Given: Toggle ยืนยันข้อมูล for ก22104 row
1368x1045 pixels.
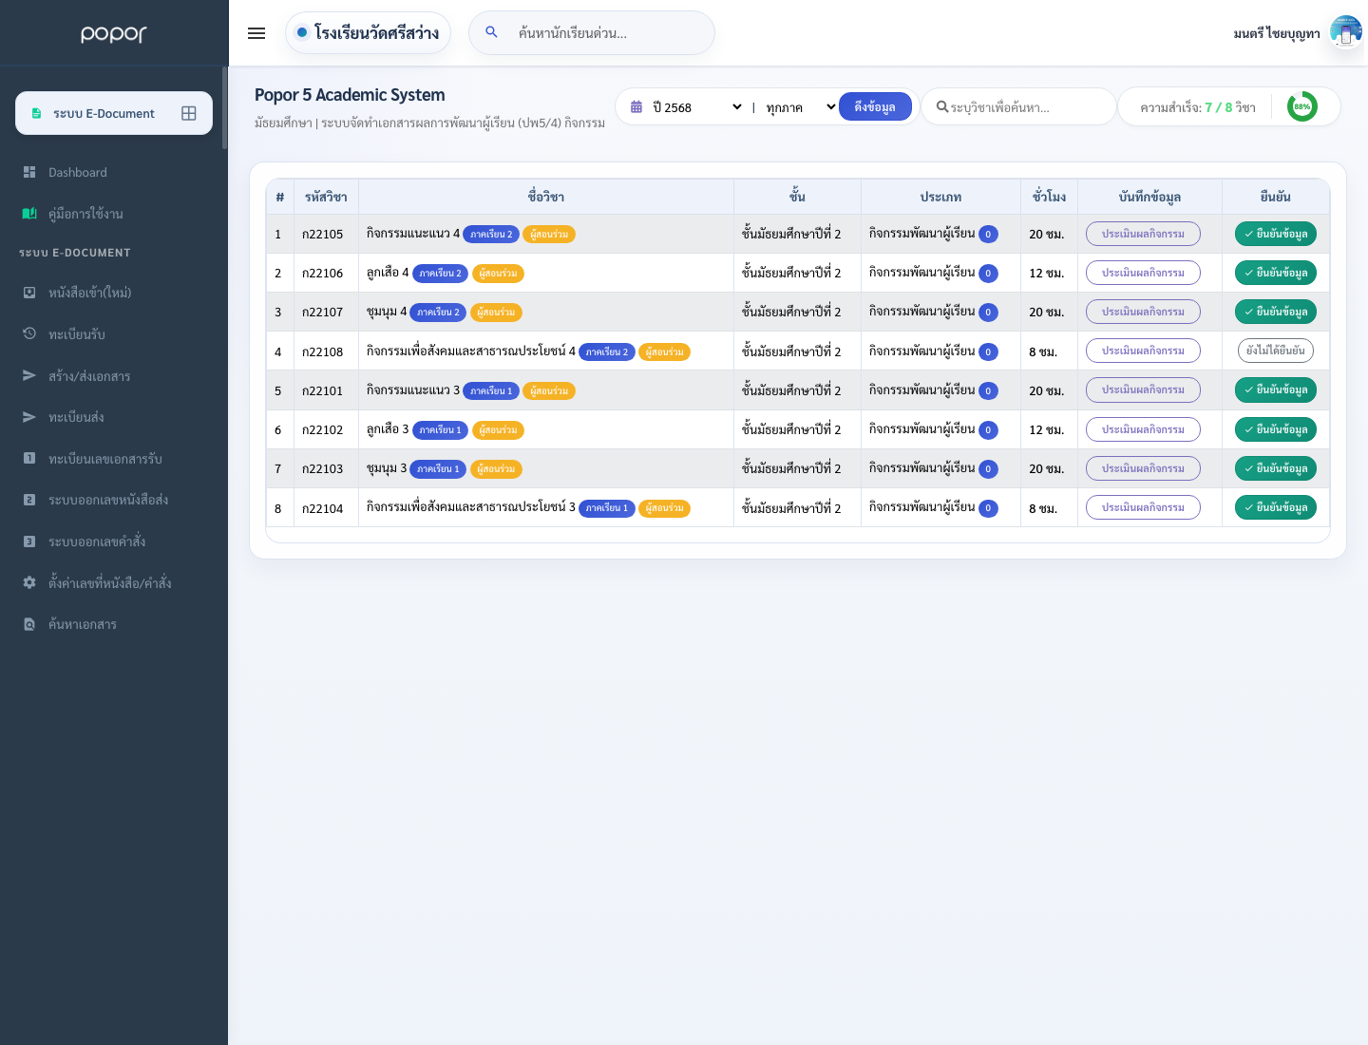Looking at the screenshot, I should 1276,507.
